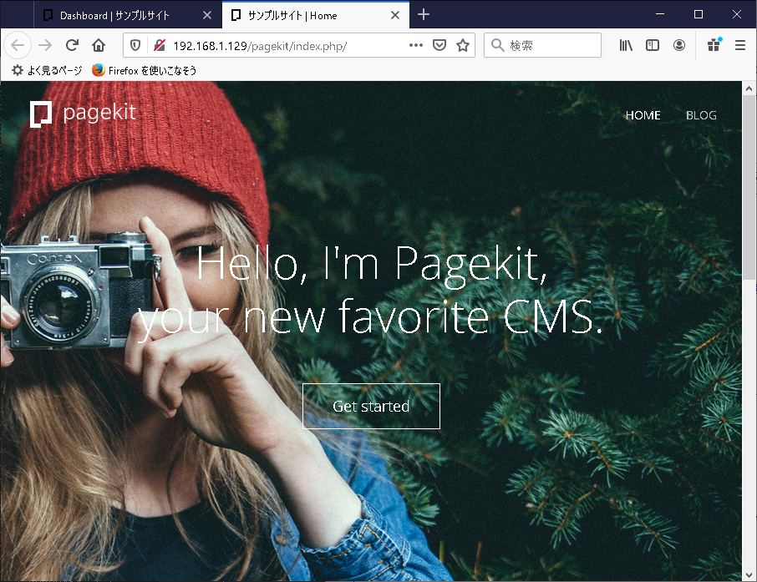Screen dimensions: 757x582
Task: Click the Firefox Account icon
Action: 679,45
